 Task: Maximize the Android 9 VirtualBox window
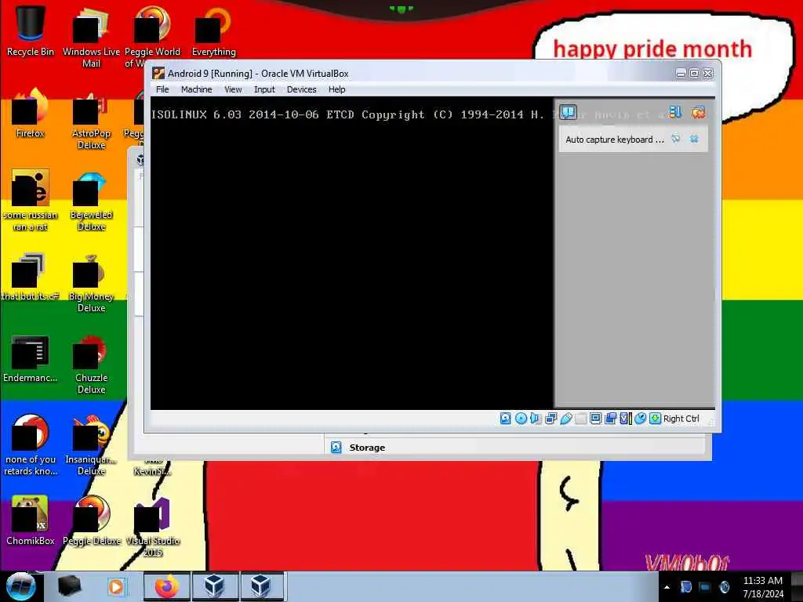694,73
